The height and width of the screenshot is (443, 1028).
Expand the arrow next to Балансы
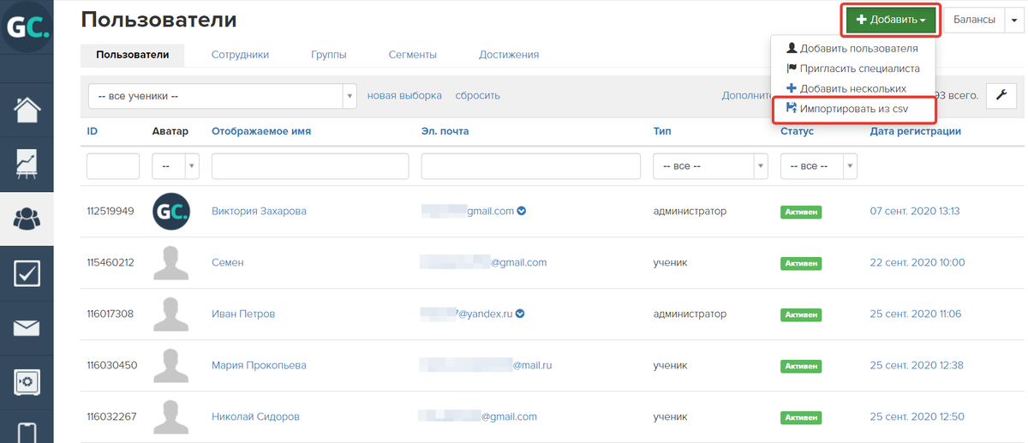pyautogui.click(x=1012, y=20)
